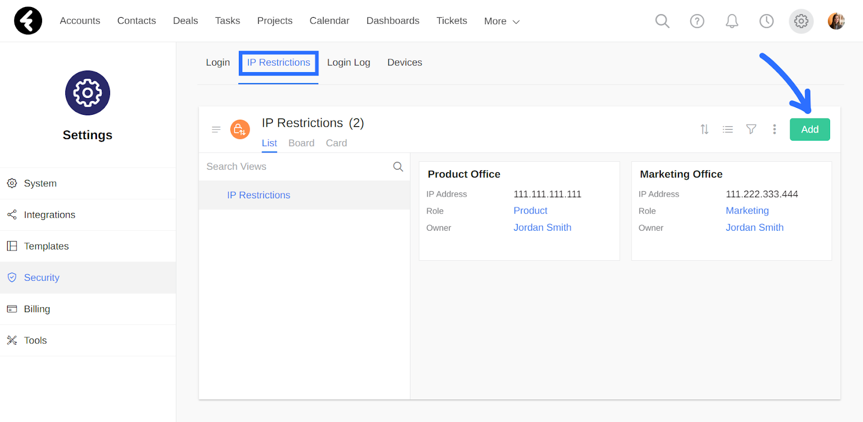Click the green Add button
Screen dimensions: 863x422
click(x=810, y=129)
